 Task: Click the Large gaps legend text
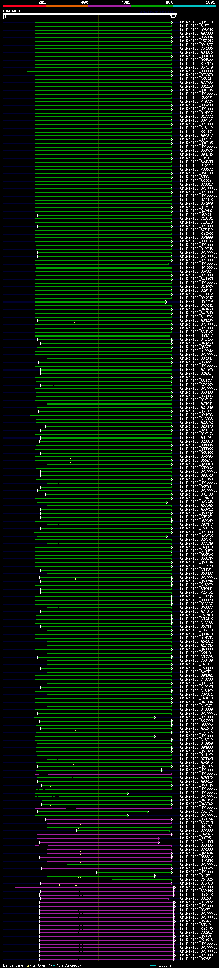(42, 965)
